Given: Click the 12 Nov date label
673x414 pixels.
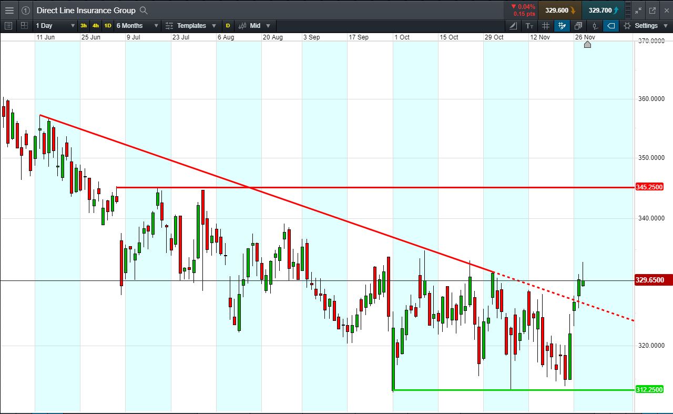Looking at the screenshot, I should point(540,37).
